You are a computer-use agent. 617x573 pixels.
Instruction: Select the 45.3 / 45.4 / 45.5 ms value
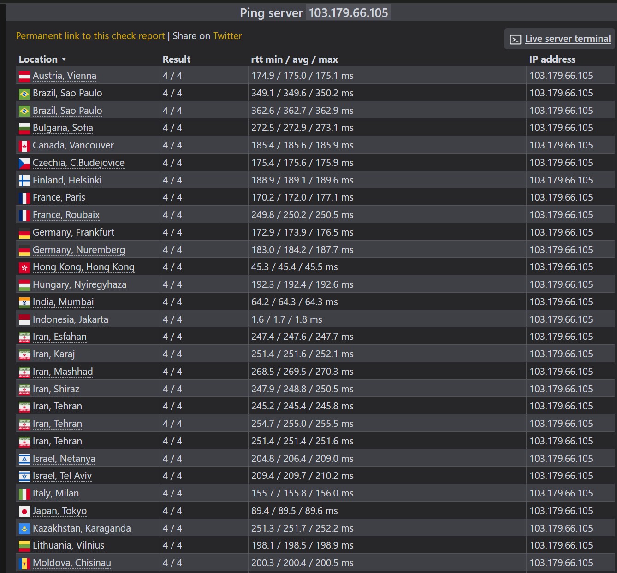[x=295, y=267]
